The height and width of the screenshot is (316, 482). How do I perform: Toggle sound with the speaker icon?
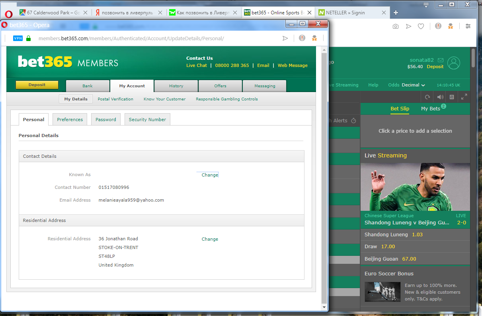(440, 97)
